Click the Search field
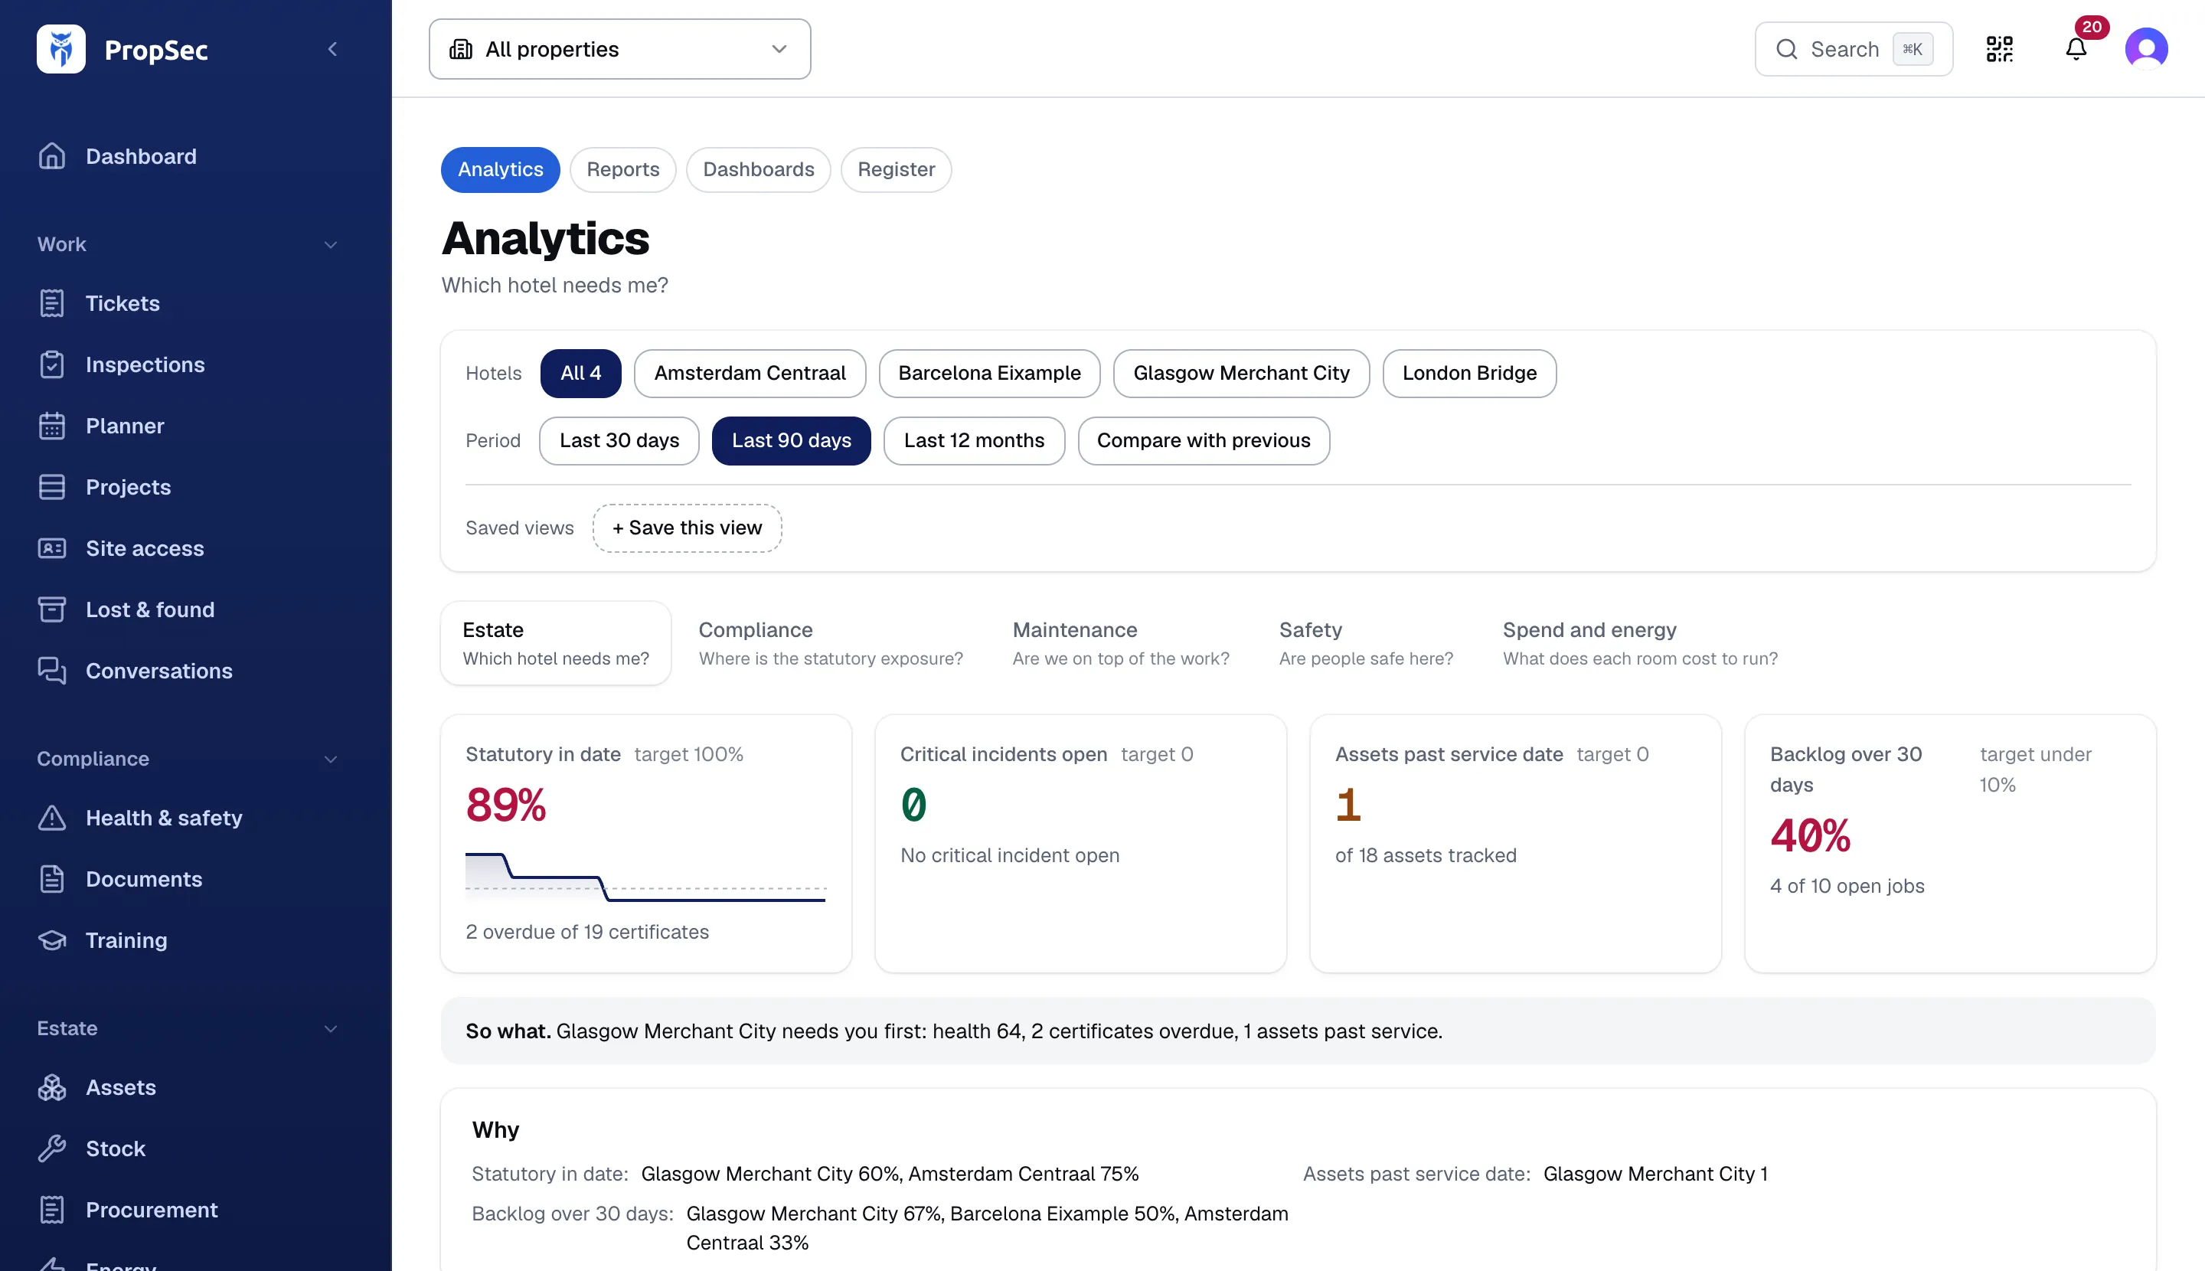This screenshot has width=2205, height=1271. 1854,49
